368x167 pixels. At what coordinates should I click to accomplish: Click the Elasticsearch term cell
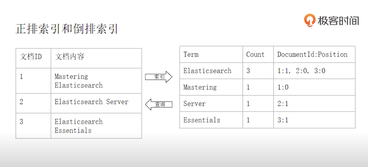(207, 71)
